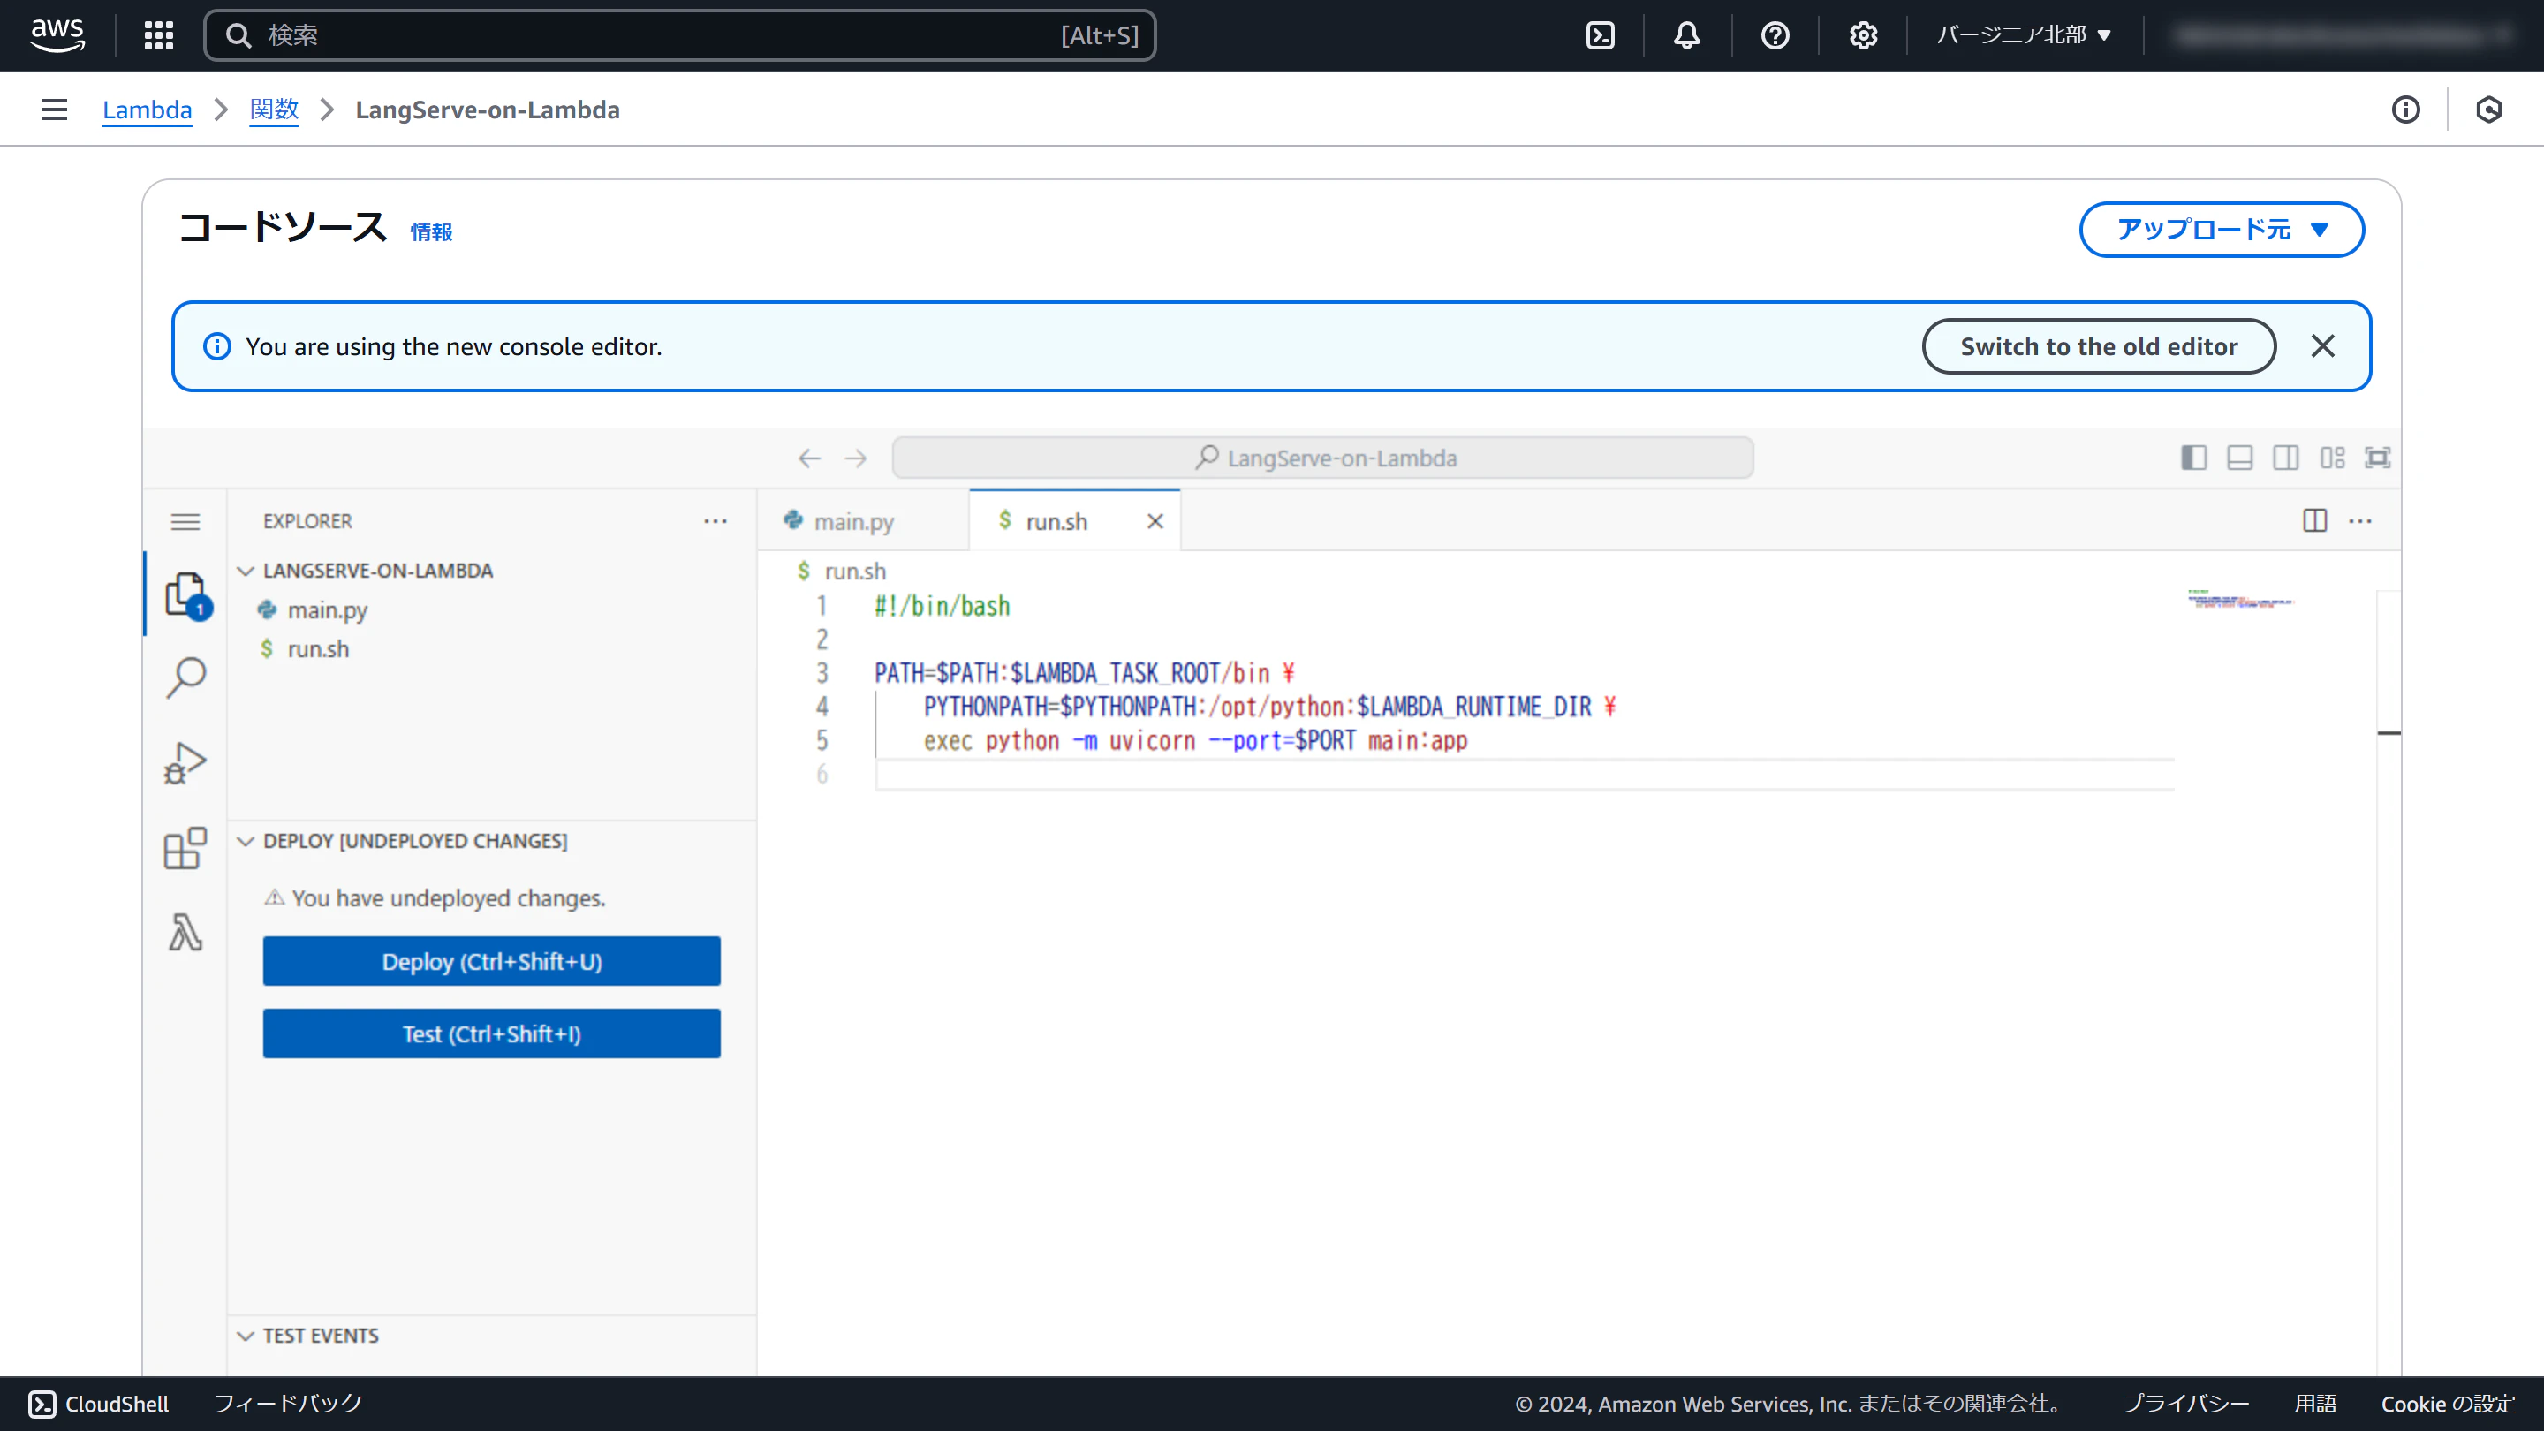Open 用語 footer link

point(2315,1404)
